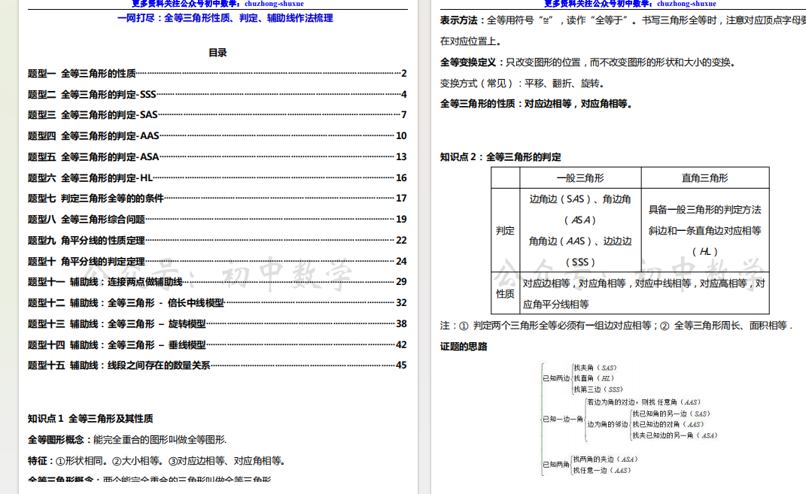Click 题型七 判定三角形全等的的条件 entry
806x494 pixels.
pyautogui.click(x=217, y=199)
